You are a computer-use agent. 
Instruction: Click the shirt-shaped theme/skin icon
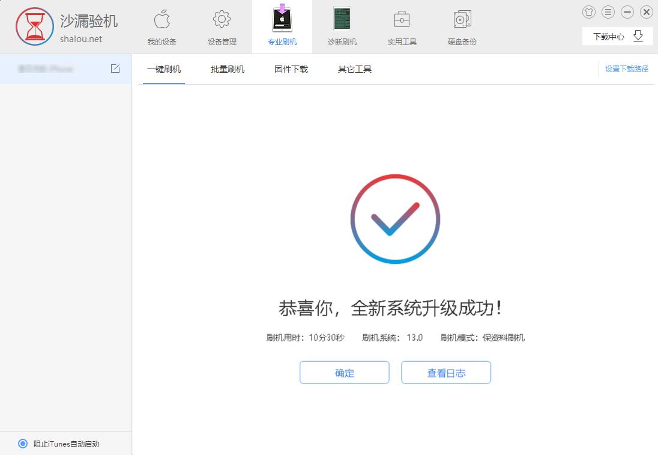(x=588, y=12)
